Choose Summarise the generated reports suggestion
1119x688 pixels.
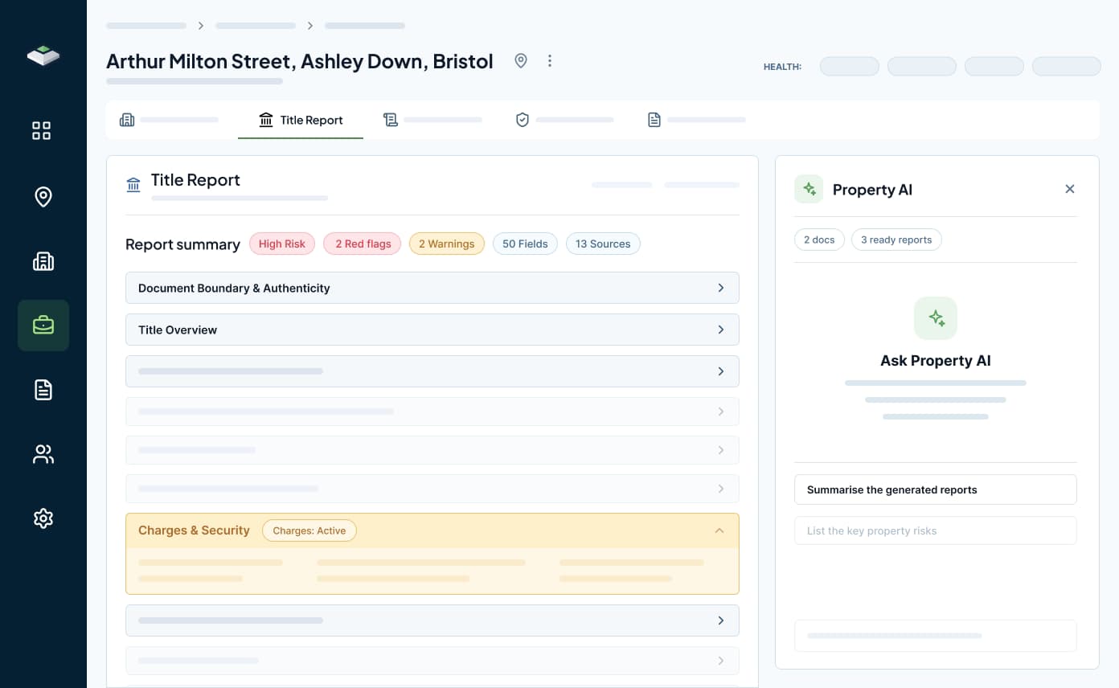click(x=936, y=489)
